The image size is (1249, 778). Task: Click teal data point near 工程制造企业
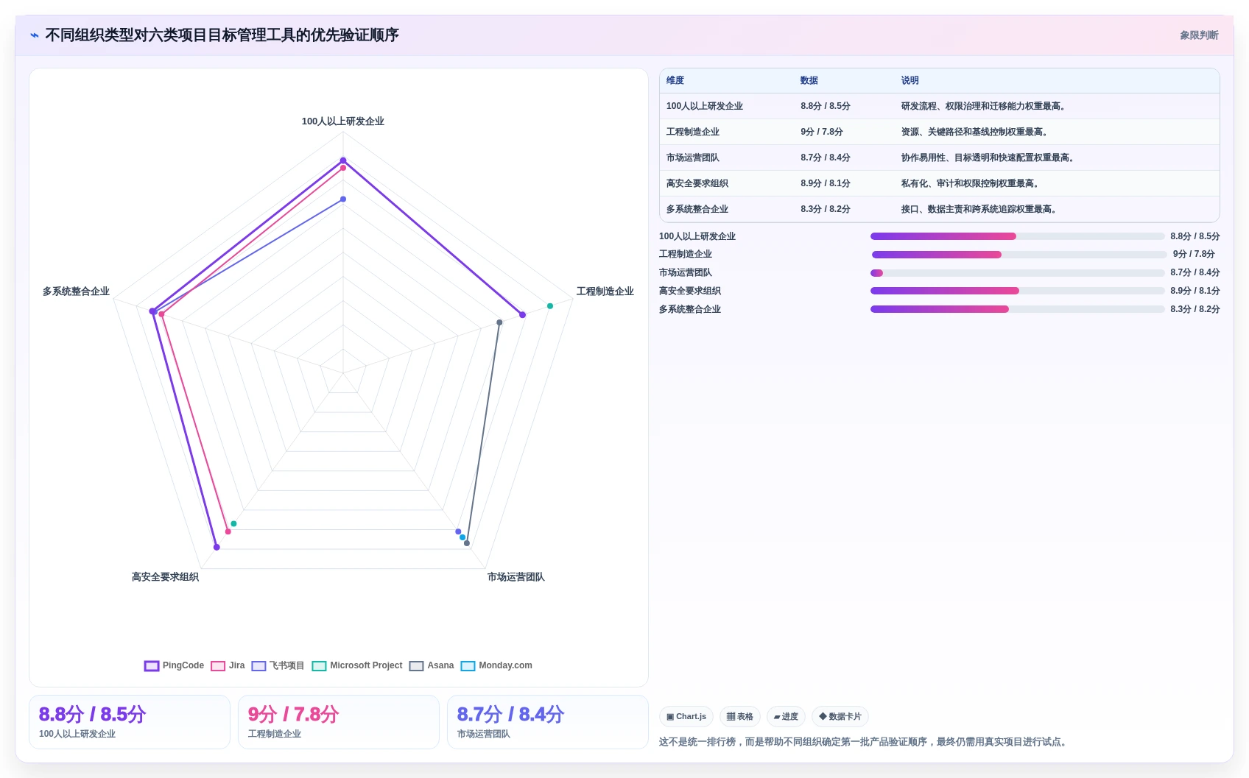point(550,305)
